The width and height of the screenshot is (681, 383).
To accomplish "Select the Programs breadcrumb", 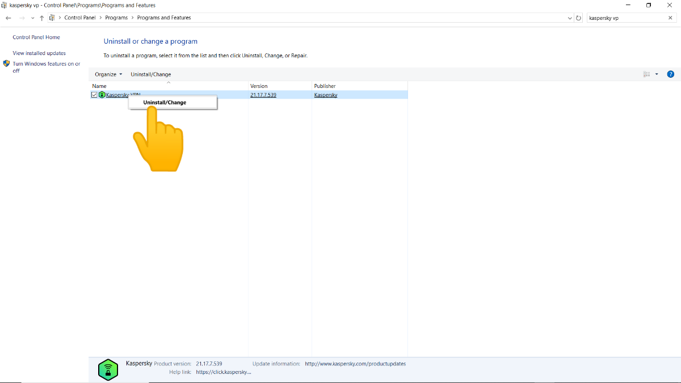I will coord(116,18).
